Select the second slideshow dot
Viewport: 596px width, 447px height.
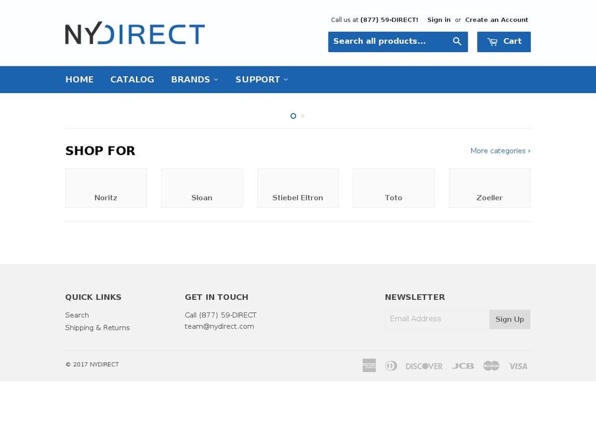302,116
